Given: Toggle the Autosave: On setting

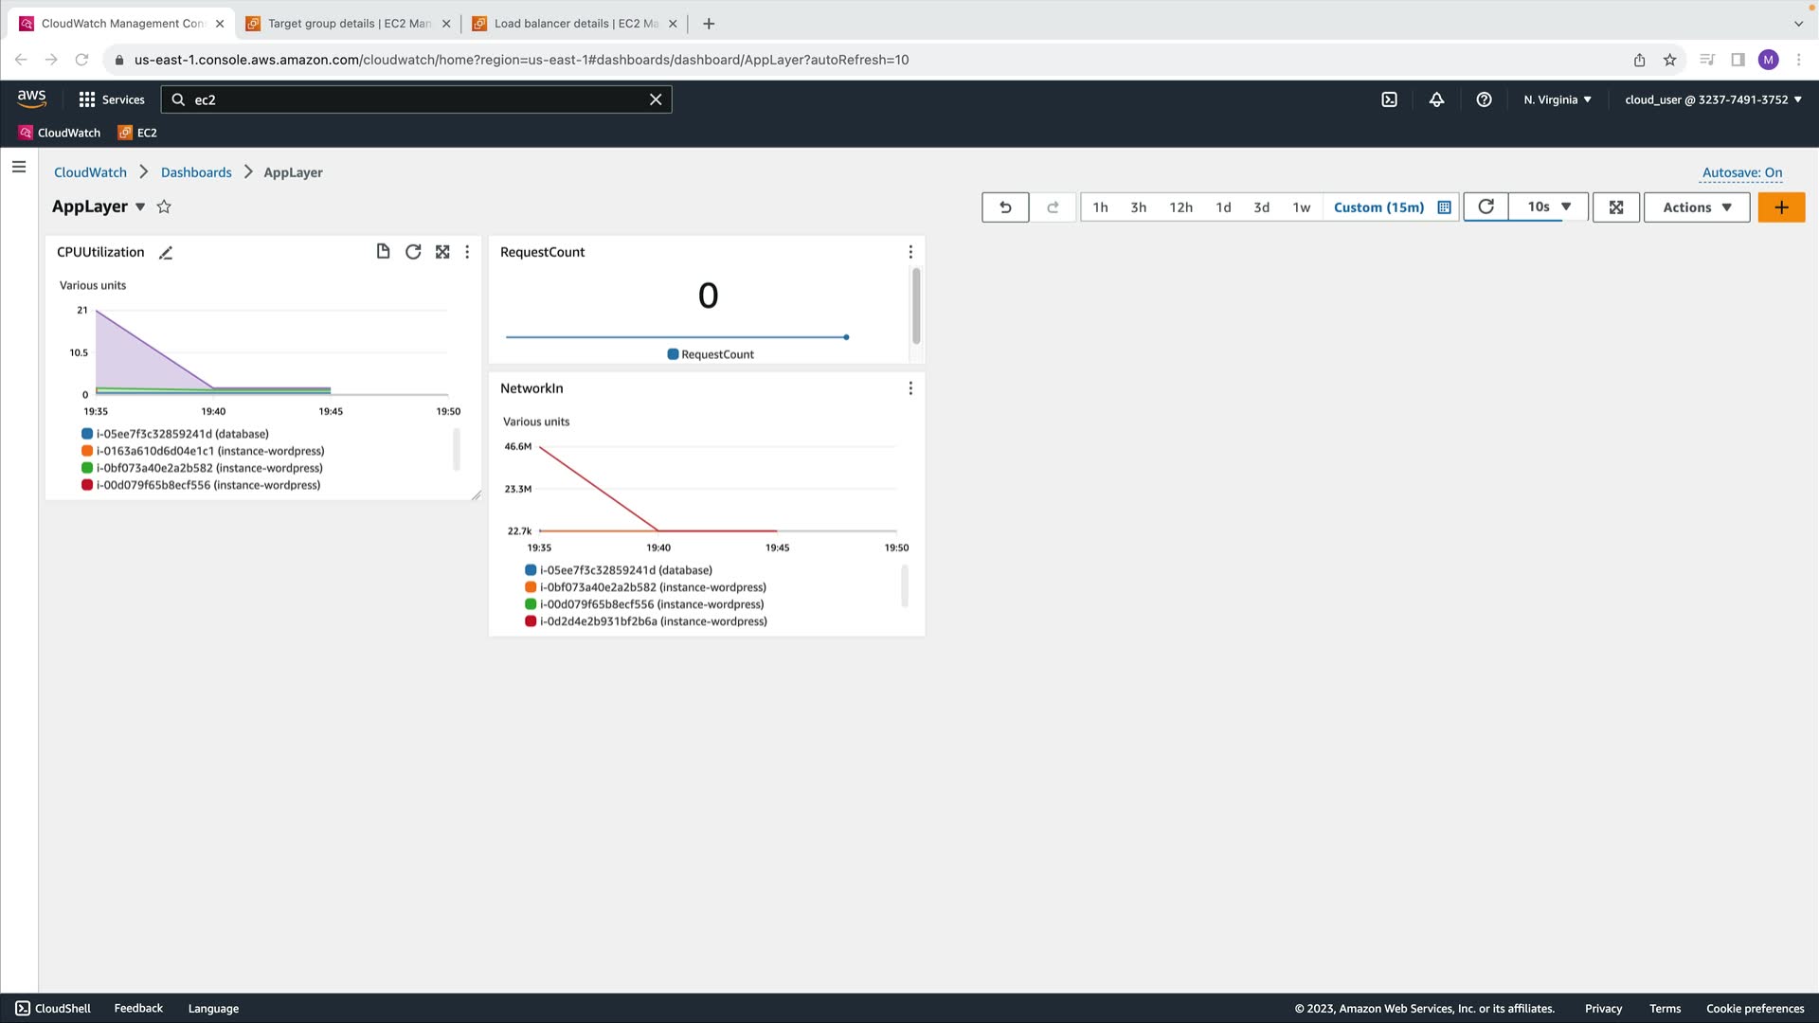Looking at the screenshot, I should (1741, 172).
